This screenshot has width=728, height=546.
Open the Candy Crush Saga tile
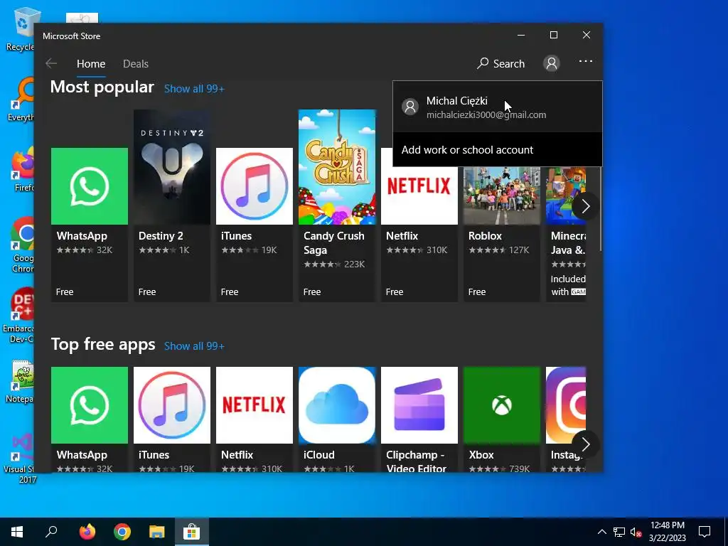pos(336,205)
